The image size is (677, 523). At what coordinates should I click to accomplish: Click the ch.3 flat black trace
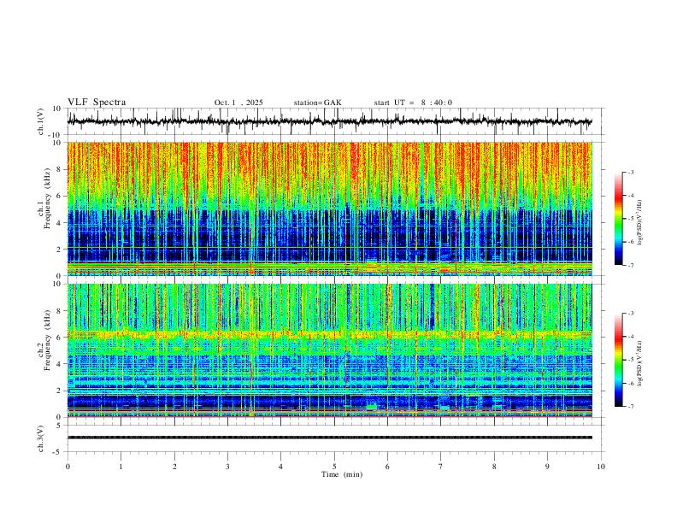click(x=329, y=438)
